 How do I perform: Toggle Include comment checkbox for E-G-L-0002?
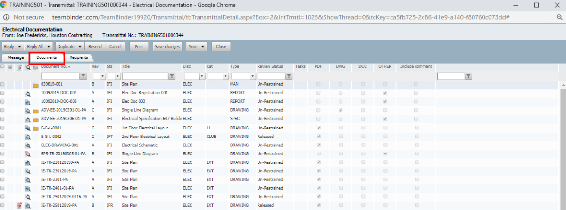pyautogui.click(x=416, y=137)
